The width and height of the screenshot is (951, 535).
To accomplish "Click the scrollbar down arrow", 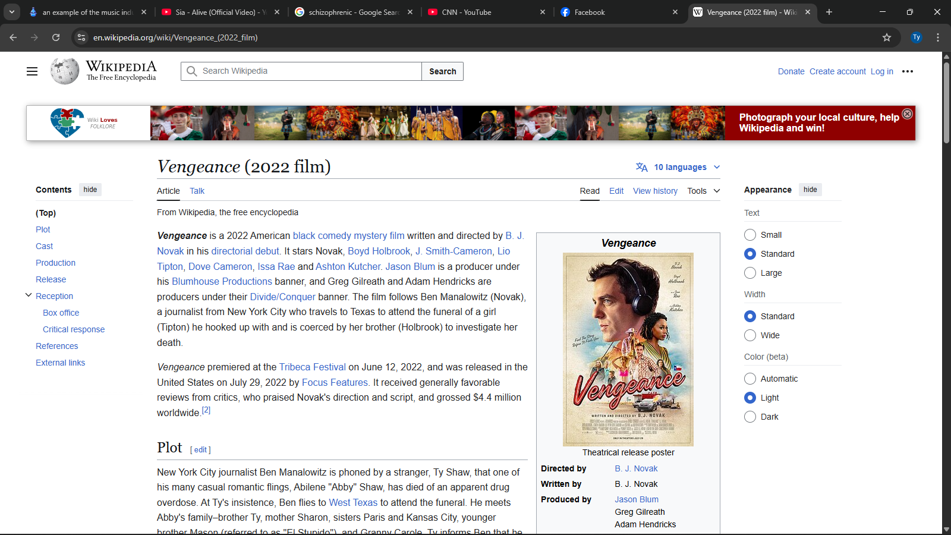I will pos(946,529).
